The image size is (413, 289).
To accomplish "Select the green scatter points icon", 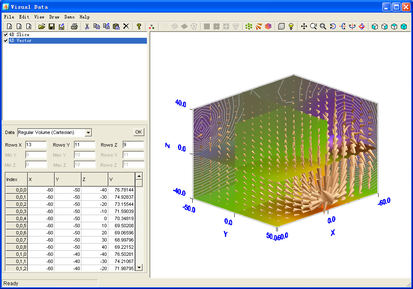I will point(248,26).
